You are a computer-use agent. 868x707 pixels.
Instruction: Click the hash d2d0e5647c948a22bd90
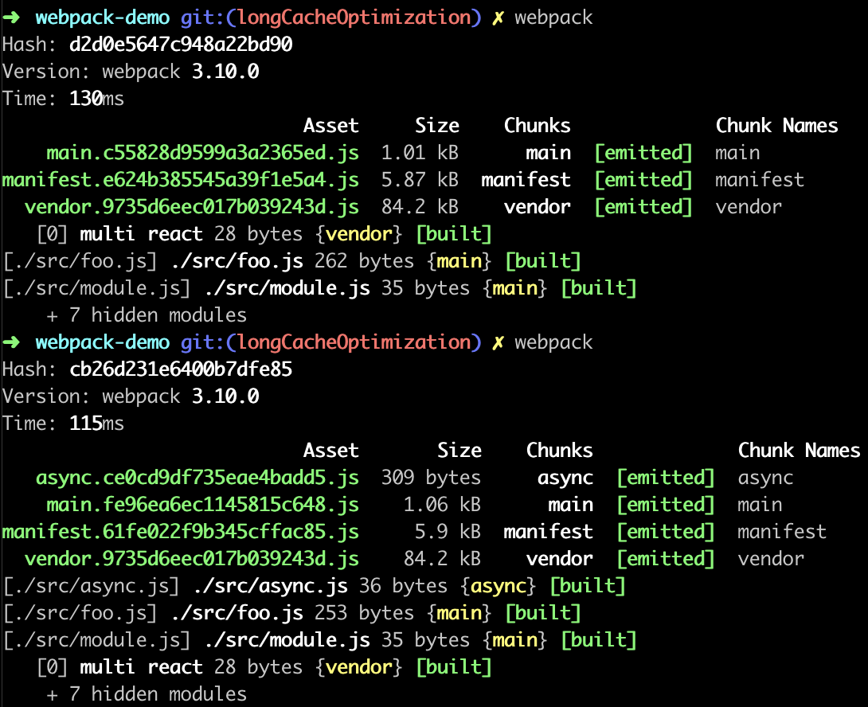click(x=181, y=45)
